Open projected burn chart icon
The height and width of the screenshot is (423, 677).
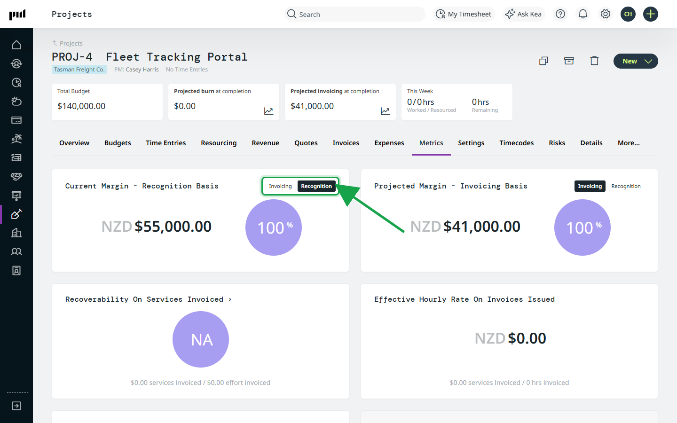click(268, 111)
